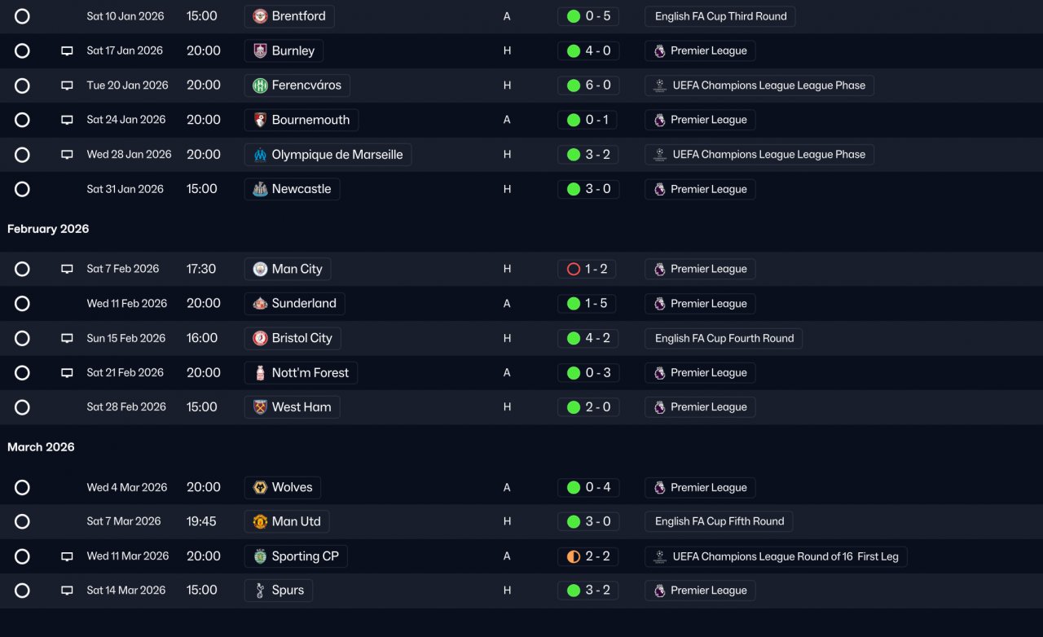Click the Brentford club badge icon
Image resolution: width=1043 pixels, height=637 pixels.
[260, 16]
